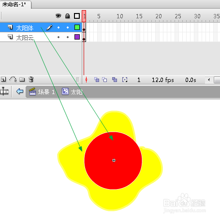
Task: Click the layer page icon of 太阳体
Action: tap(10, 27)
